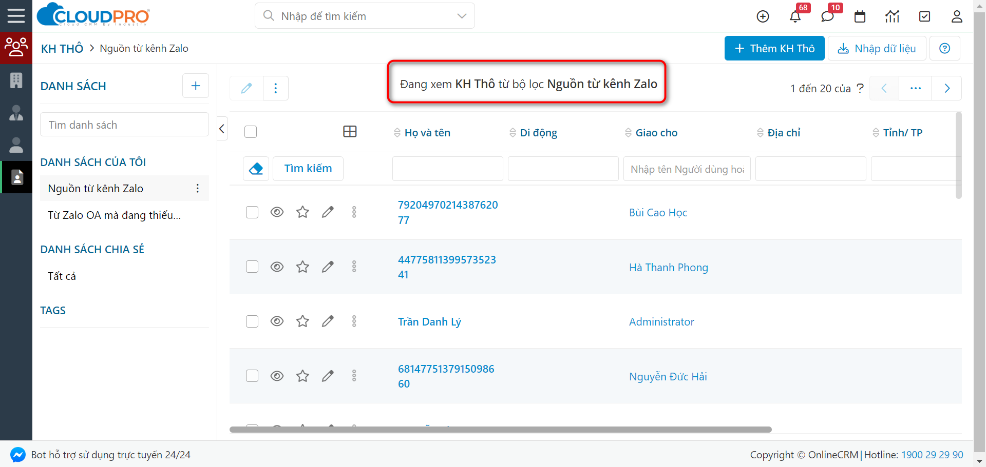This screenshot has height=467, width=986.
Task: Add a new list with plus button
Action: [196, 86]
